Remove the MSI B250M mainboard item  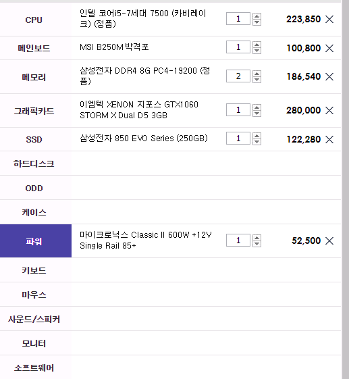[x=329, y=48]
